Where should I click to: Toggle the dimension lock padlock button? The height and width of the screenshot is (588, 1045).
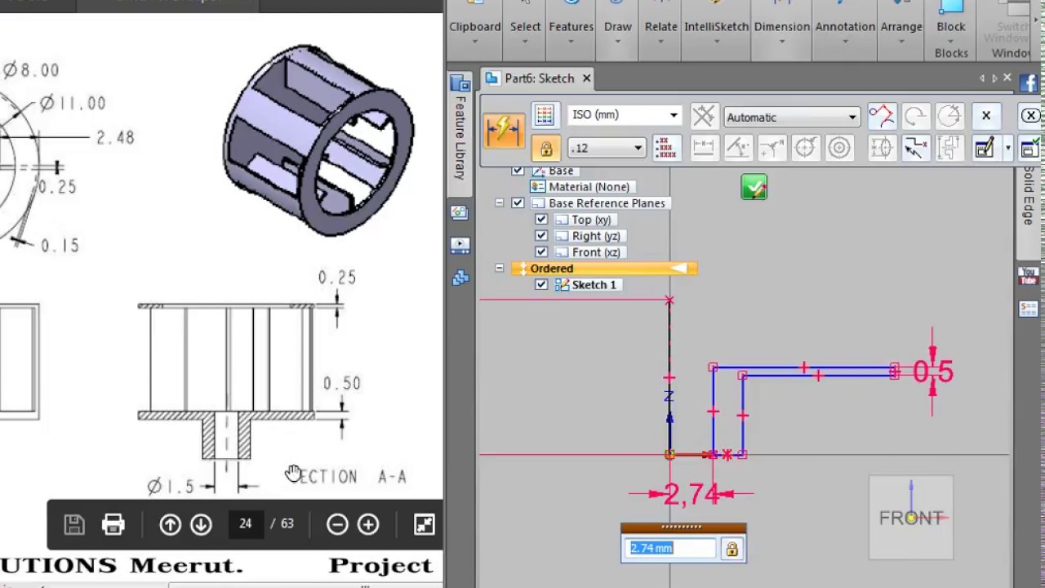pos(545,148)
